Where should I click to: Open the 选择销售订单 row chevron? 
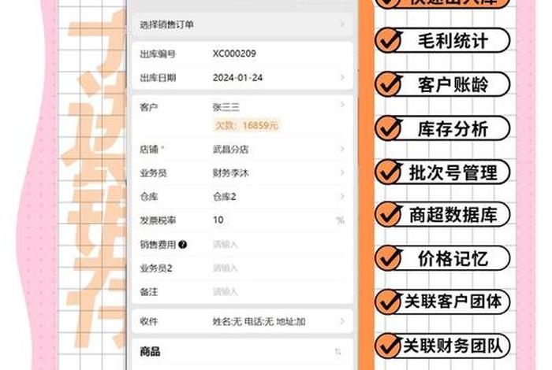(341, 24)
